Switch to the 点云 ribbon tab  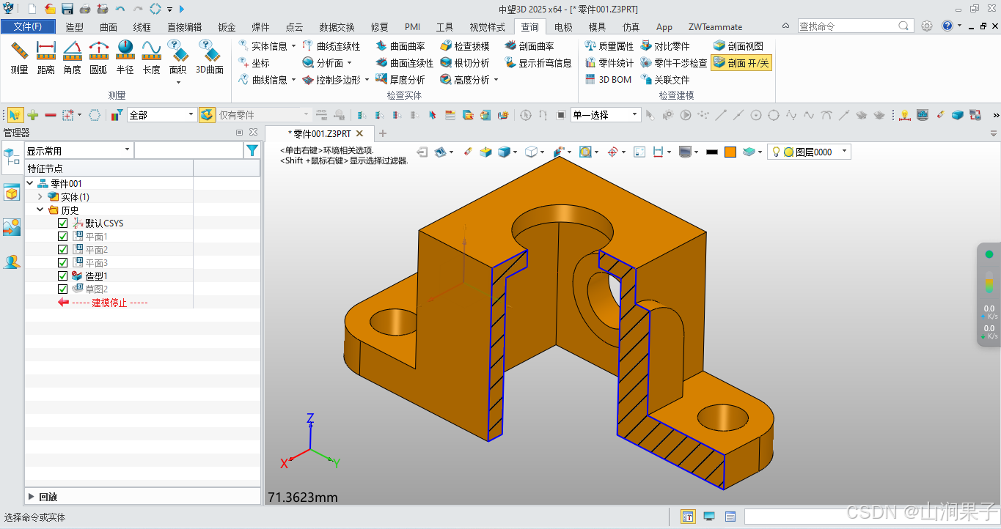[294, 27]
